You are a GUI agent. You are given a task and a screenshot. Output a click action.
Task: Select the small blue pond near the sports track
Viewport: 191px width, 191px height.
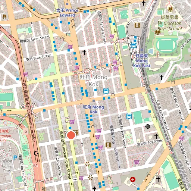151,51
